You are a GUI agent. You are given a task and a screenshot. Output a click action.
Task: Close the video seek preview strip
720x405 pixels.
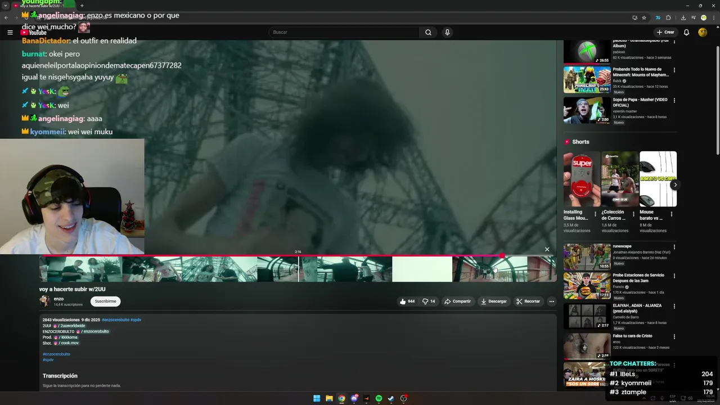[x=547, y=249]
